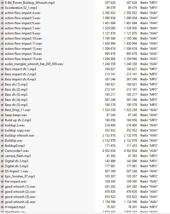Click the audio icon next to Acceleration 02_1.mp3

2,8
